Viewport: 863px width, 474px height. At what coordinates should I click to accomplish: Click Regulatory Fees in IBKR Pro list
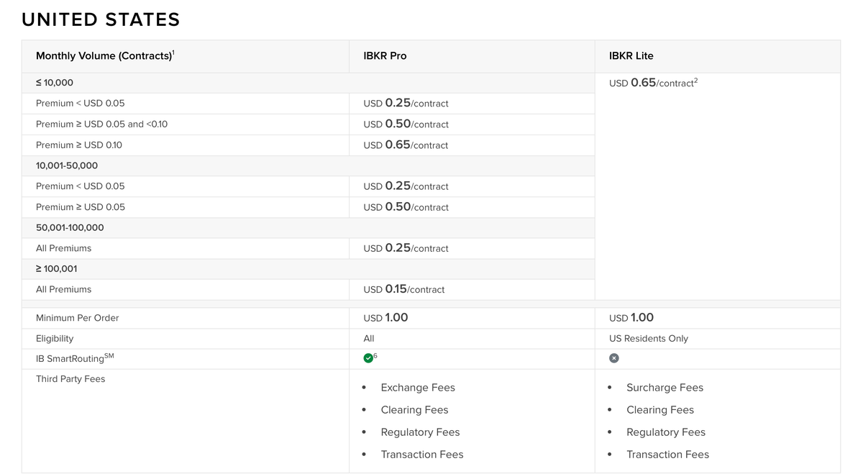[420, 432]
